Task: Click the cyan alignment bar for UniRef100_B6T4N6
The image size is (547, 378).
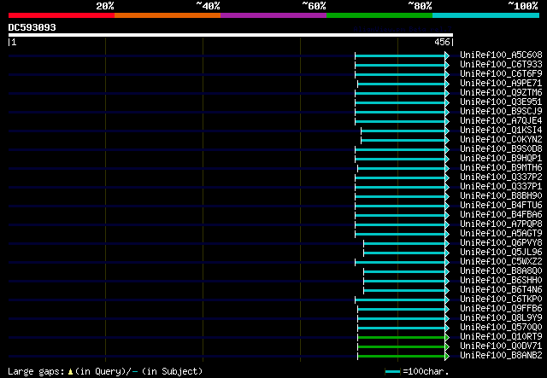Action: [407, 291]
